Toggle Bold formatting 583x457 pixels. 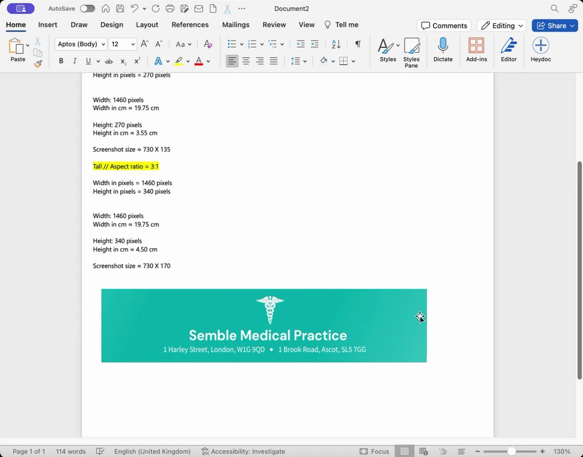(61, 61)
